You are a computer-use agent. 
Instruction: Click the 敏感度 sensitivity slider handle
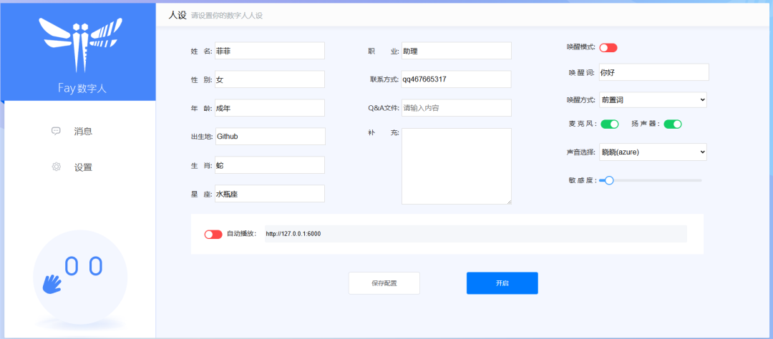[609, 180]
